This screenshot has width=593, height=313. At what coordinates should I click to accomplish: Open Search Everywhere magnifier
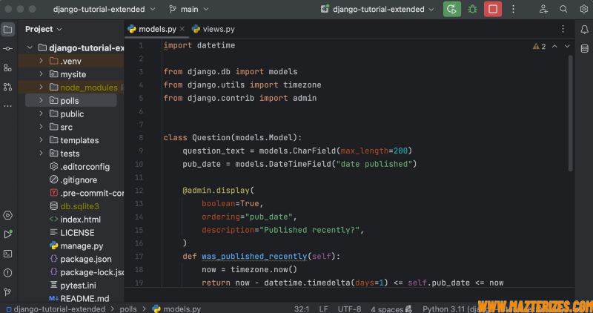pos(563,9)
